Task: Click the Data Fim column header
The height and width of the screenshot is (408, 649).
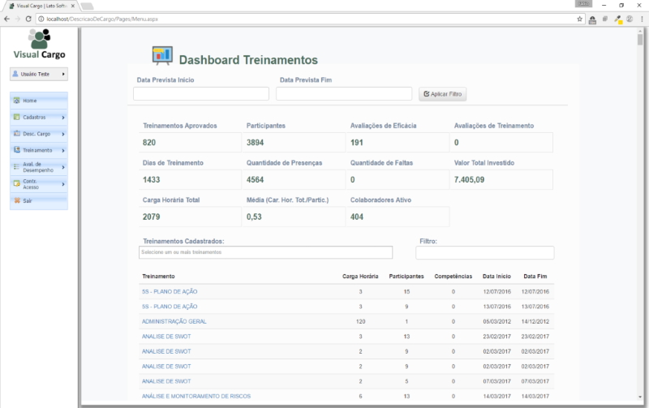Action: [x=535, y=276]
